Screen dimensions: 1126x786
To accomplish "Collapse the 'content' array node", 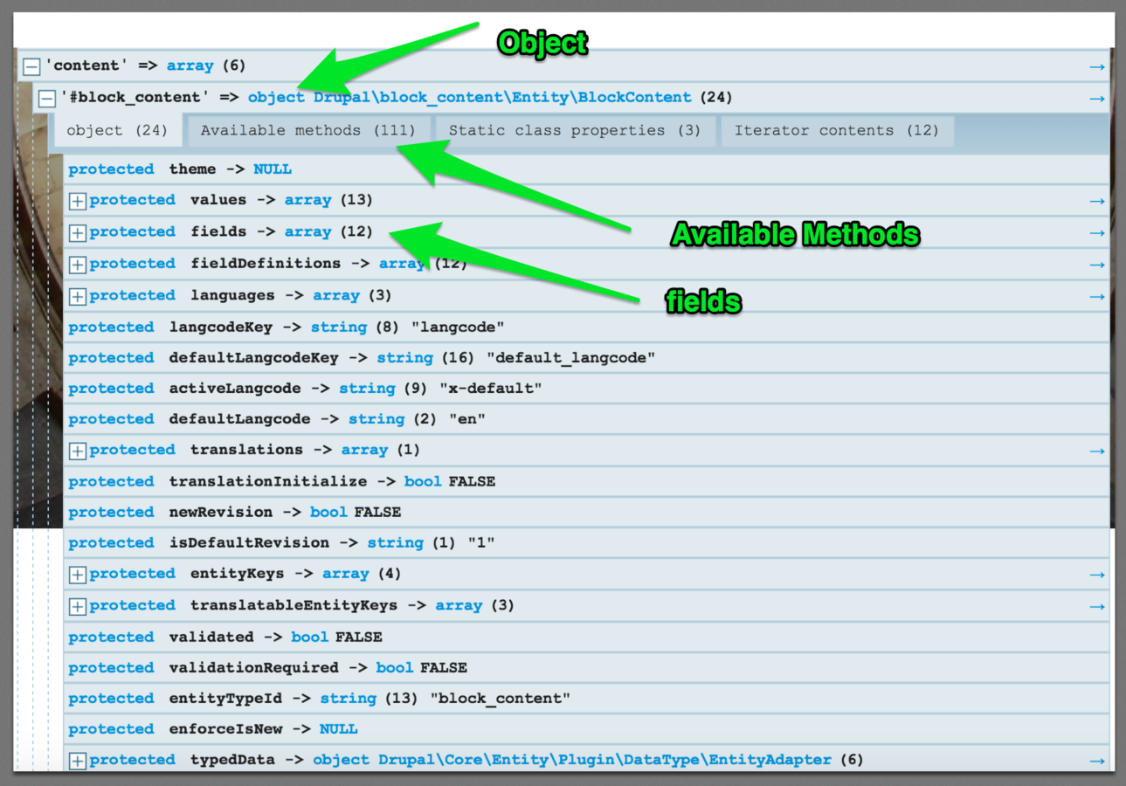I will 31,66.
